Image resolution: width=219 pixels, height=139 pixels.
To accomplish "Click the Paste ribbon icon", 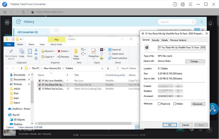I will tap(30, 53).
